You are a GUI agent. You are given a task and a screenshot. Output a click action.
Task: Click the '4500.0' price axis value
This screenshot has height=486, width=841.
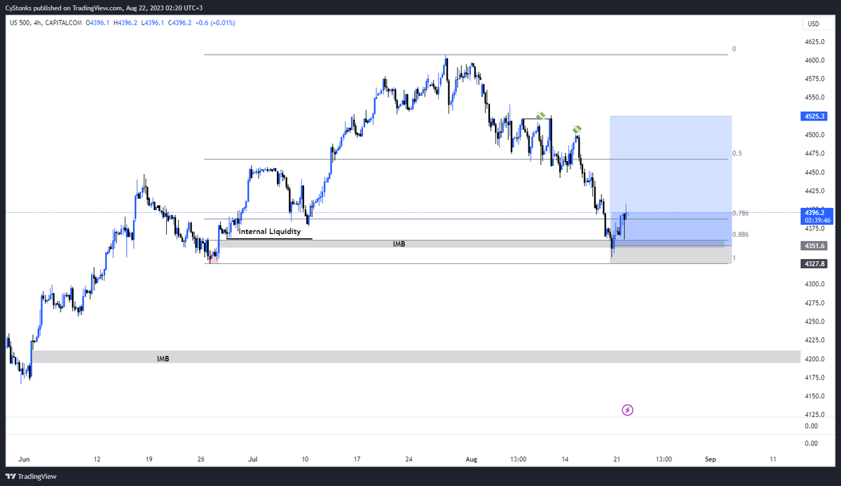point(814,135)
